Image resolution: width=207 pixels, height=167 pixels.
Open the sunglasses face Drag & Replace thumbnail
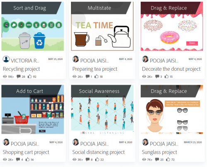[x=172, y=110]
